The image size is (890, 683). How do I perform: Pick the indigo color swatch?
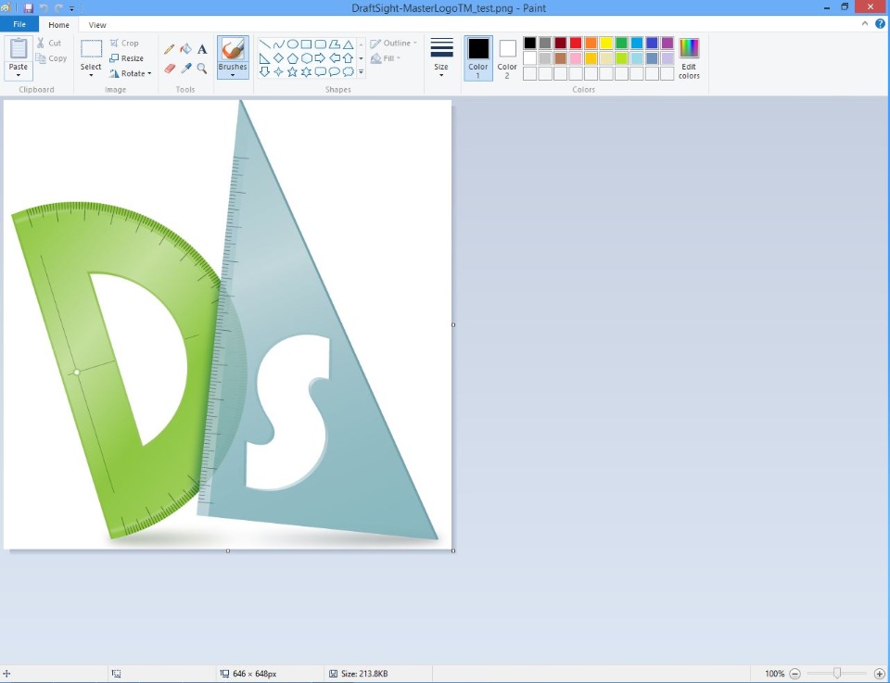(652, 44)
